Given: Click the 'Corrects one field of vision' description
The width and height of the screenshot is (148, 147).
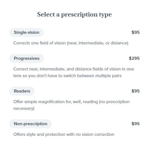Looking at the screenshot, I should [71, 43].
